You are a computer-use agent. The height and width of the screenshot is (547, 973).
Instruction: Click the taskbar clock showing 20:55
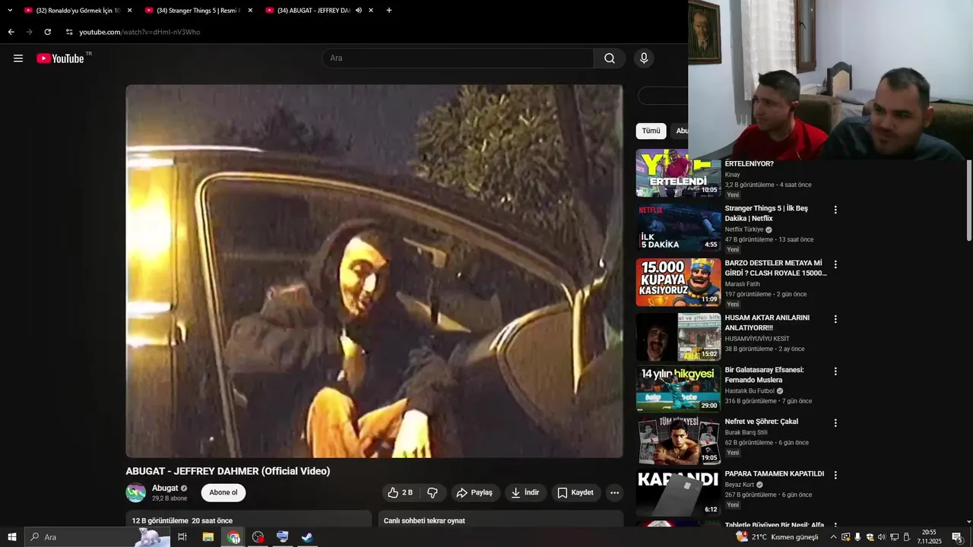click(x=929, y=537)
